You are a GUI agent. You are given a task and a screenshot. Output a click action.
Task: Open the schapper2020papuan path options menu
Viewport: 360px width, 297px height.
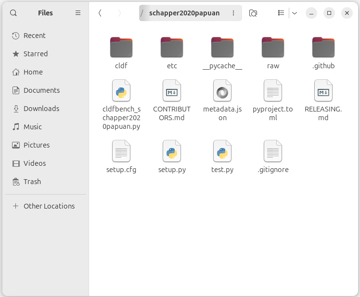pyautogui.click(x=233, y=13)
